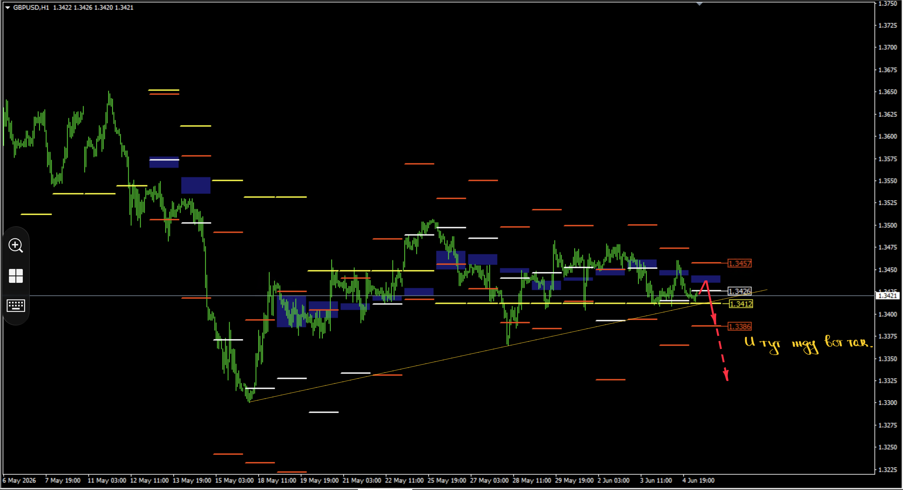Click the 25 May 19:00 time label
The height and width of the screenshot is (490, 903).
coord(447,480)
